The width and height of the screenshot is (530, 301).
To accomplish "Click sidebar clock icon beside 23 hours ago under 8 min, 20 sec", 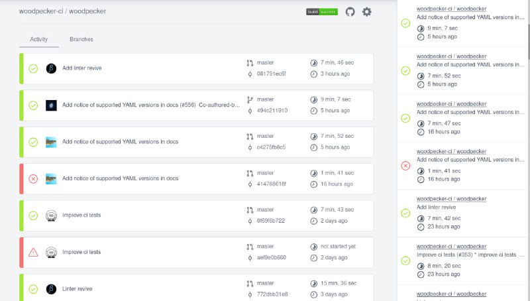I will (x=421, y=274).
